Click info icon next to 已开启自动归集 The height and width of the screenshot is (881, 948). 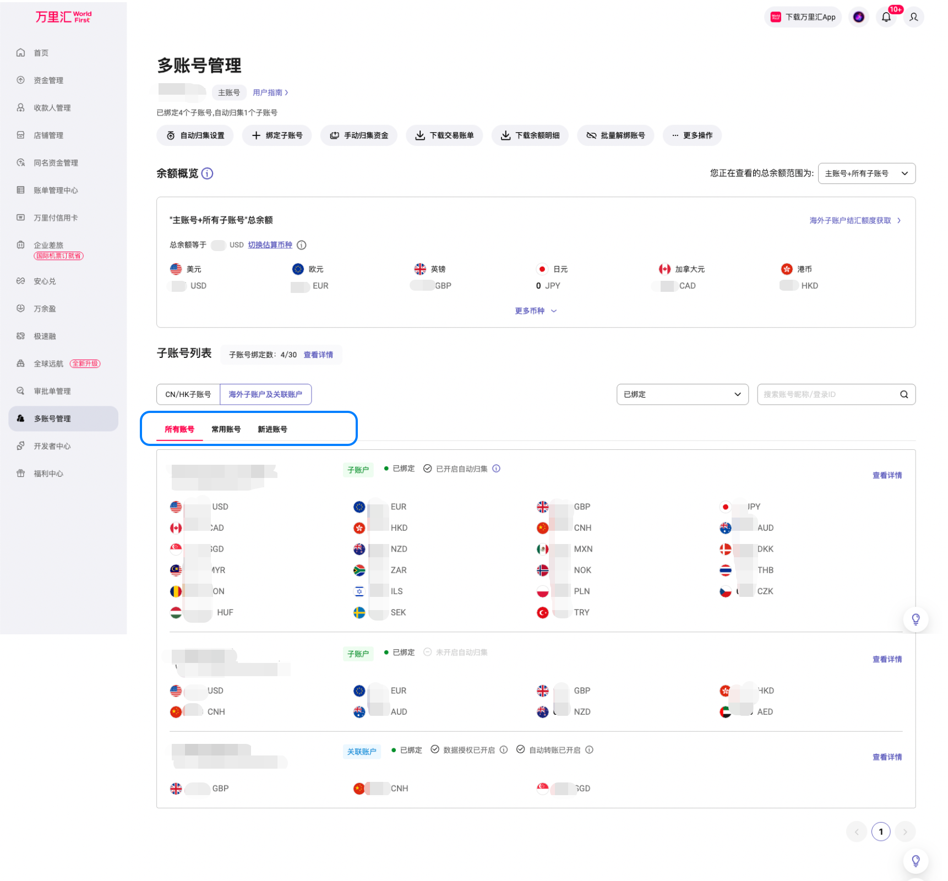tap(496, 469)
